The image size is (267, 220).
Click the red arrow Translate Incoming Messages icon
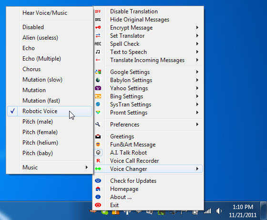[98, 60]
